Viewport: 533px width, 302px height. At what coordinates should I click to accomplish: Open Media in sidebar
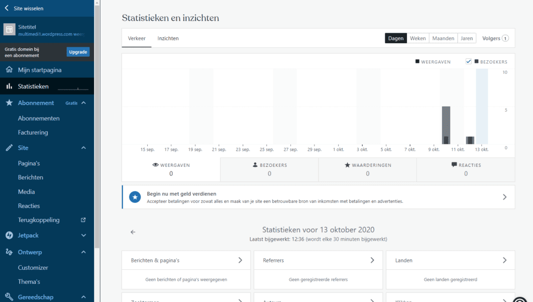(x=47, y=192)
